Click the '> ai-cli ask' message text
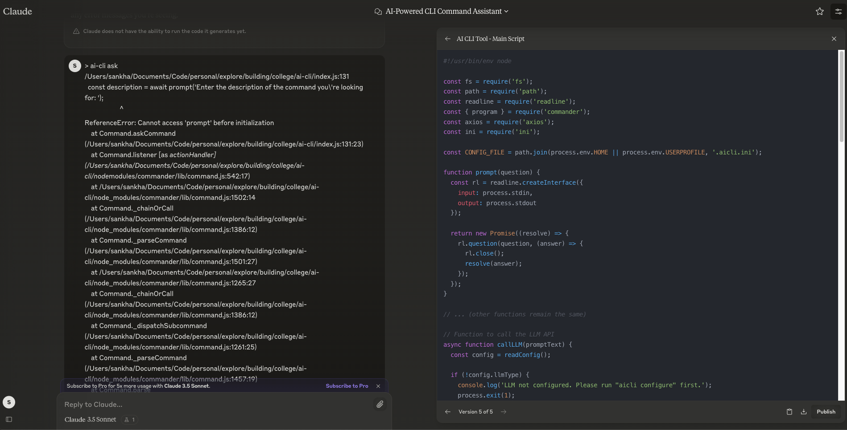Image resolution: width=847 pixels, height=430 pixels. click(101, 66)
